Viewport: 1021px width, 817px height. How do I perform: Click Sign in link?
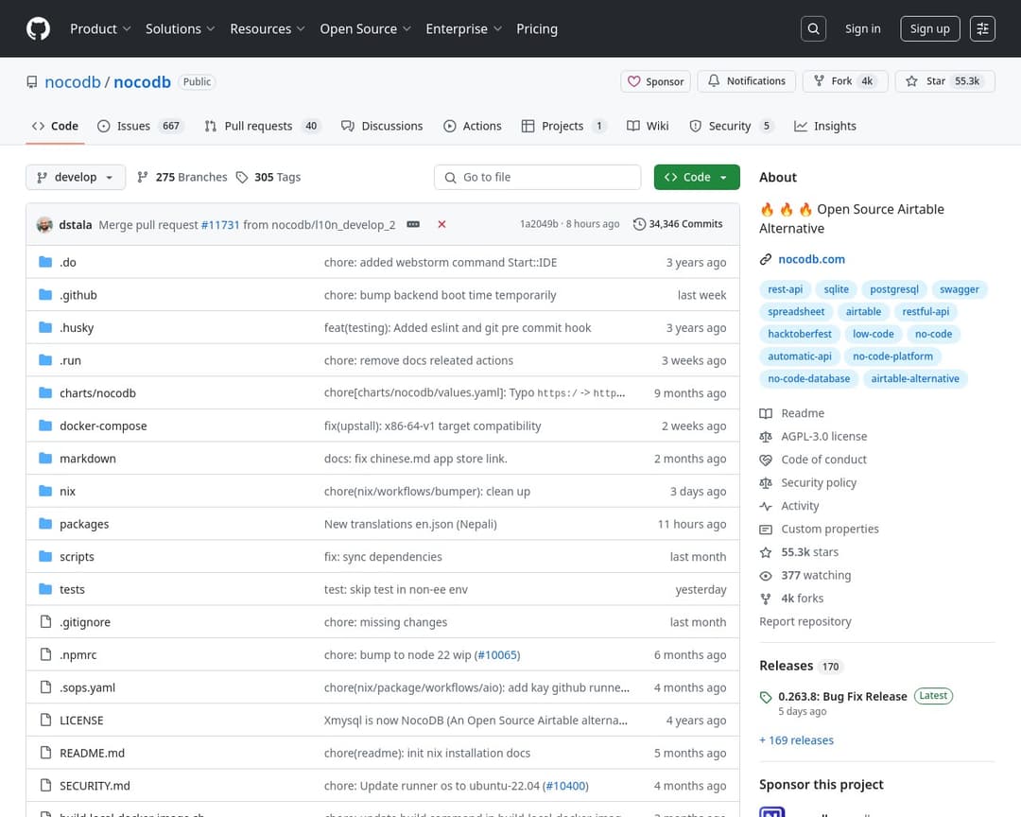862,28
